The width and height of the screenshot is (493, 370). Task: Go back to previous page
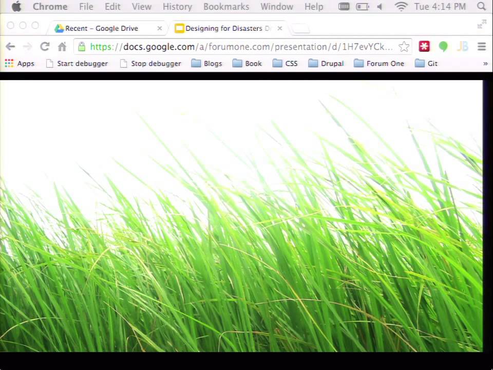(x=10, y=47)
